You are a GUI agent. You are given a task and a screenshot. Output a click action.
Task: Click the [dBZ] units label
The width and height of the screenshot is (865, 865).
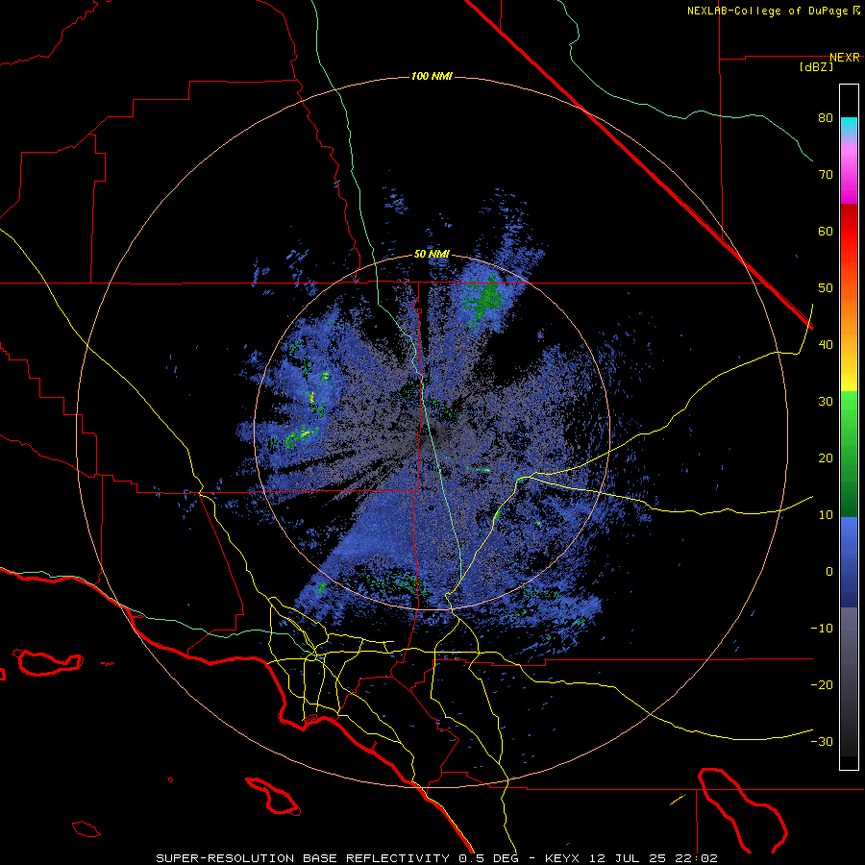pyautogui.click(x=816, y=67)
